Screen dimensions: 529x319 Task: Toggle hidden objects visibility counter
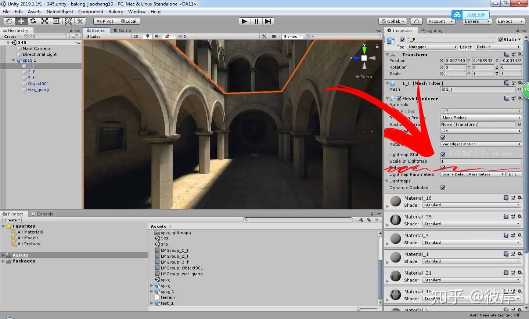tap(182, 36)
